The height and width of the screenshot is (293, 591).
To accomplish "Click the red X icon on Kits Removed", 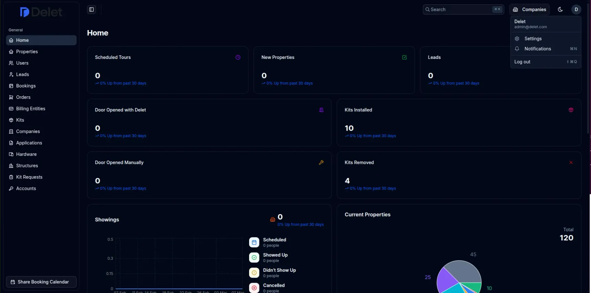I will [x=571, y=163].
